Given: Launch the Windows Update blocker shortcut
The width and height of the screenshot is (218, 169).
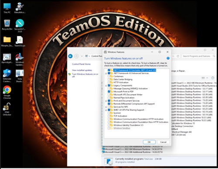Looking at the screenshot, I should point(20,59).
